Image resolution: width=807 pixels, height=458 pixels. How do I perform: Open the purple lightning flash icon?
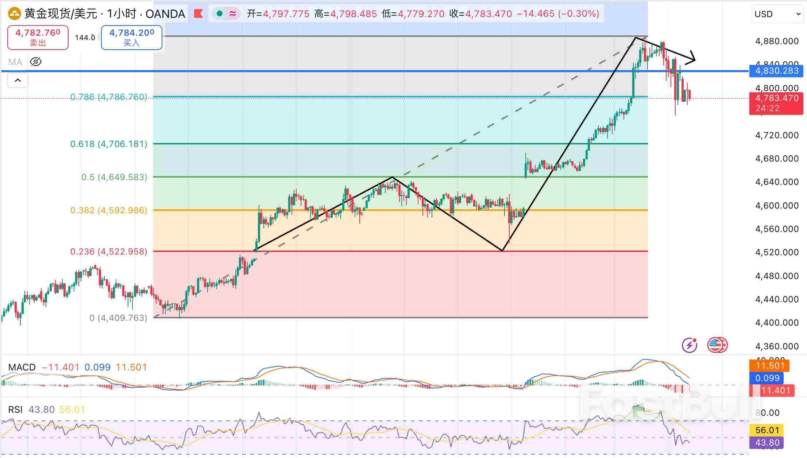[x=690, y=345]
